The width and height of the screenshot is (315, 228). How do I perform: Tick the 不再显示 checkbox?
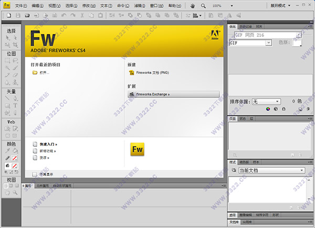(35, 174)
